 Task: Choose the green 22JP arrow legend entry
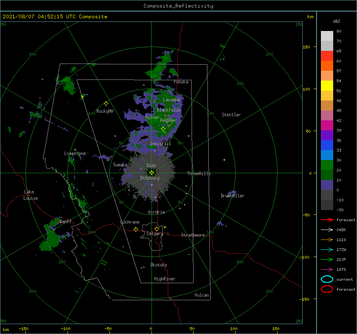click(327, 259)
